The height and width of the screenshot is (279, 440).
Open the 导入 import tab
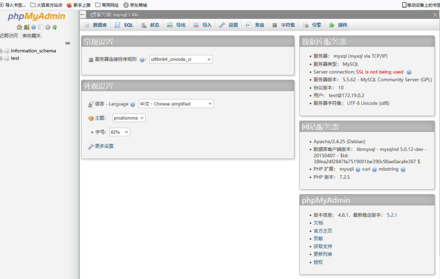click(202, 25)
